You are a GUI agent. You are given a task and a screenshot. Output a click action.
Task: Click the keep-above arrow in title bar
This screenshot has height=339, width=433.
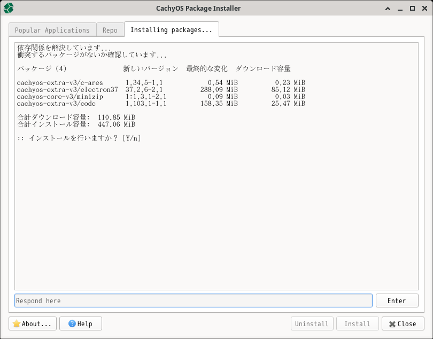[388, 9]
